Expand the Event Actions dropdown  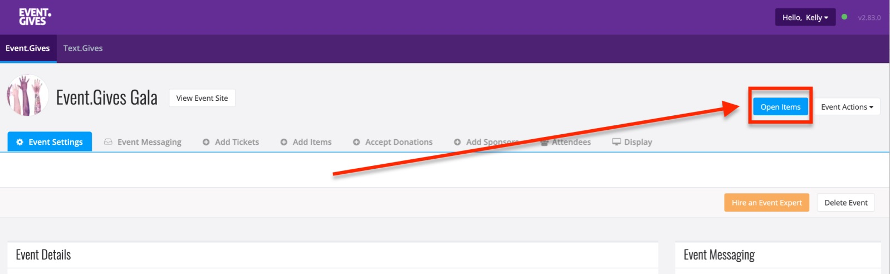[x=847, y=107]
